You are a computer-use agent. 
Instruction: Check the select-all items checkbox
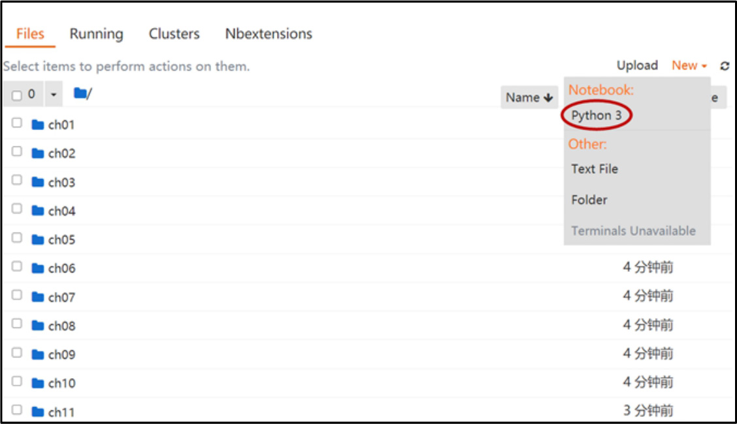point(17,96)
